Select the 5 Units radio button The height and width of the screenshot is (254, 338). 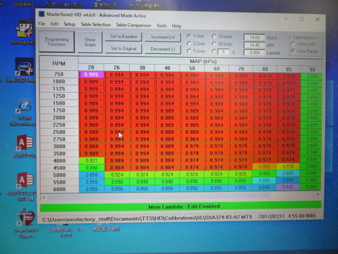189,51
